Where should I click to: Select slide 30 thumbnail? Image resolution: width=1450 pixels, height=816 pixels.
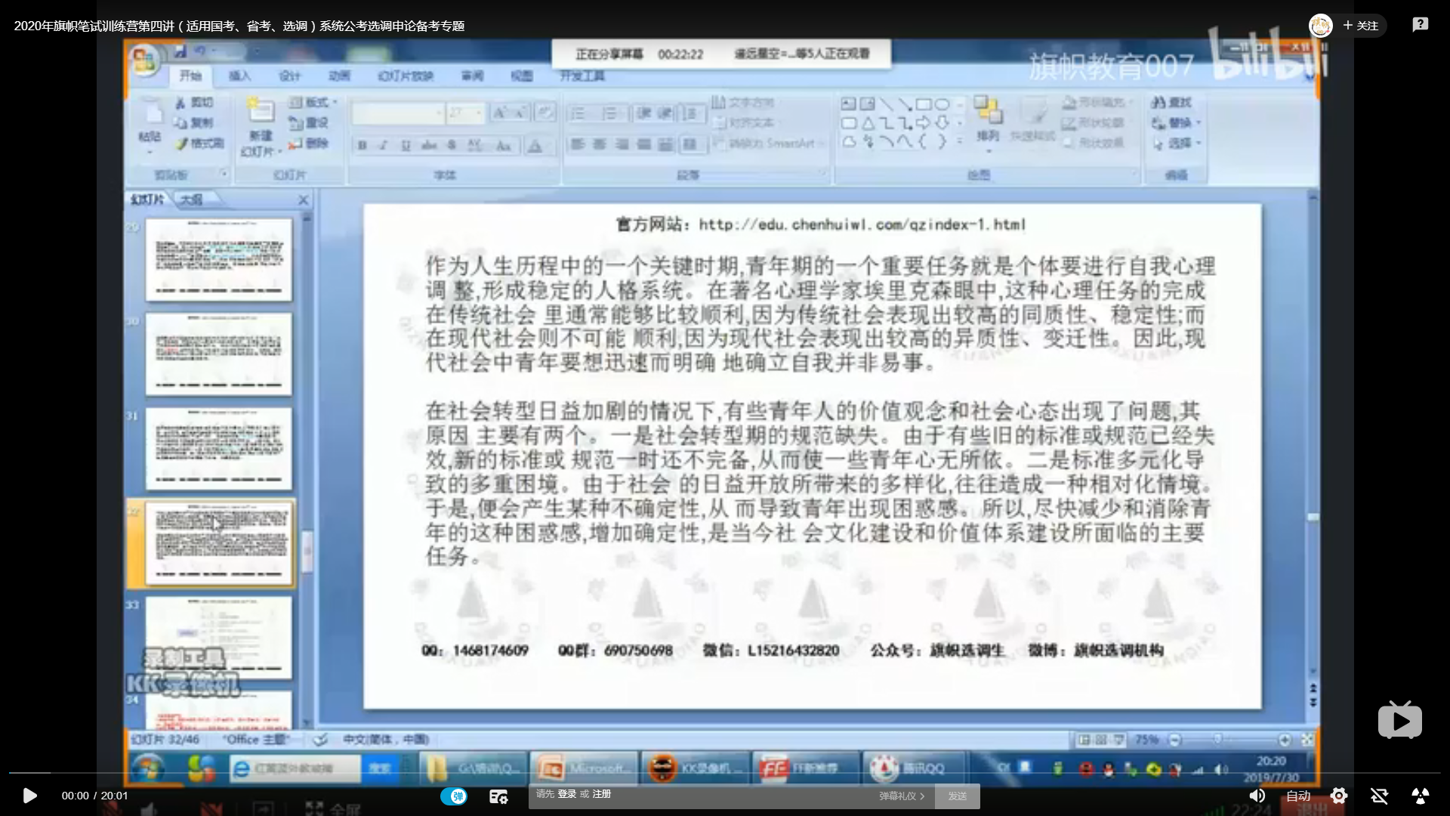point(218,354)
